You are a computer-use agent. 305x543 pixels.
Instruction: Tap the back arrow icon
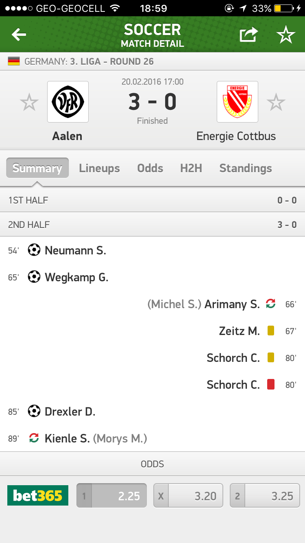coord(19,35)
